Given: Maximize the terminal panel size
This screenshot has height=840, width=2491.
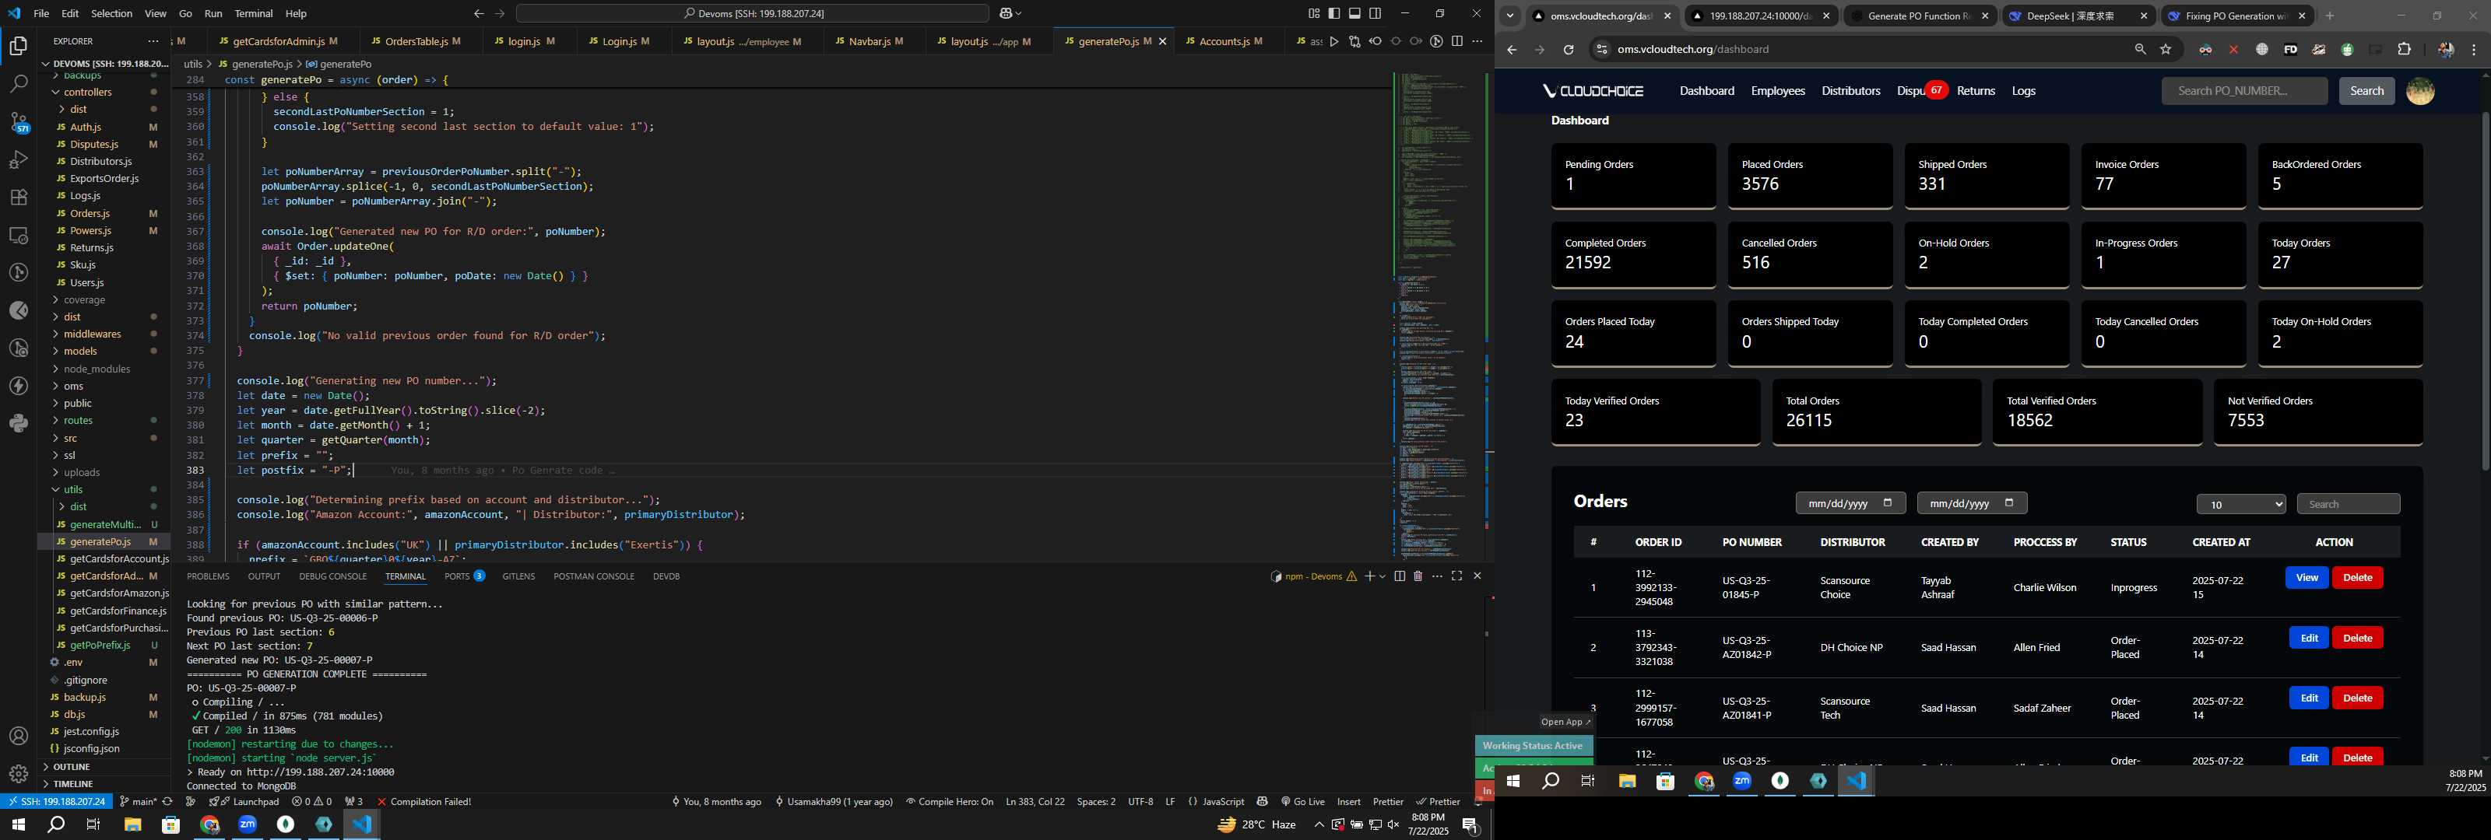Looking at the screenshot, I should point(1457,576).
